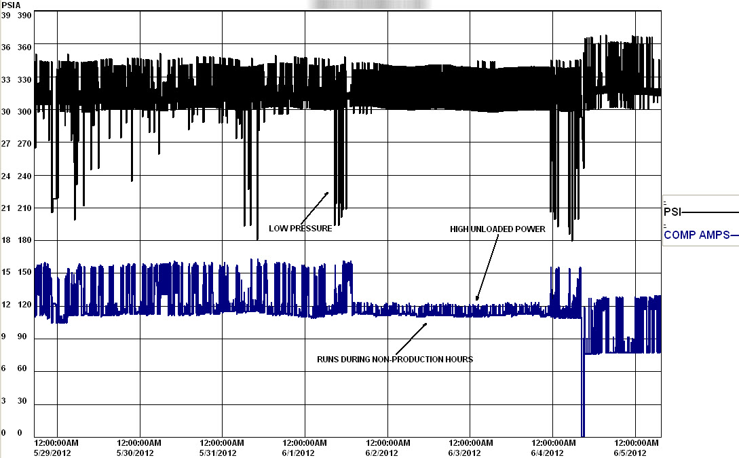Select the 5/31/2012 date axis label
This screenshot has width=739, height=458.
point(218,453)
